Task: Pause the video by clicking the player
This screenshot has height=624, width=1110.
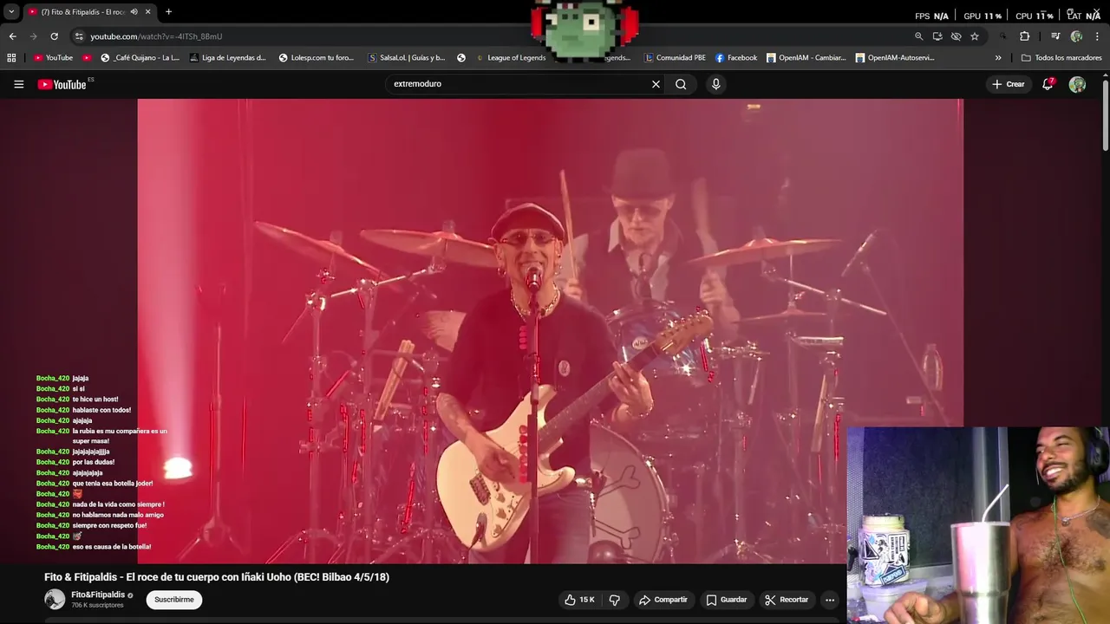Action: (x=550, y=331)
